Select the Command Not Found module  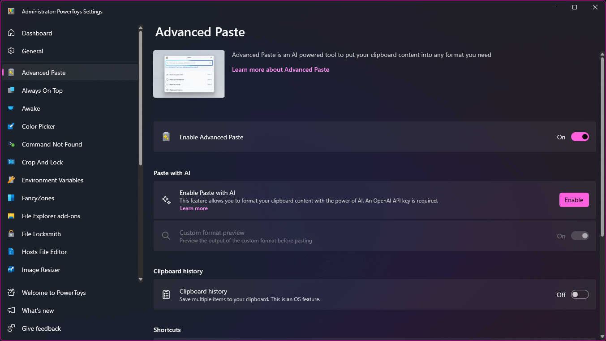point(52,144)
